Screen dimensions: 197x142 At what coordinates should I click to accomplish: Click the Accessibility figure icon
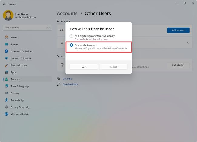tap(6, 100)
